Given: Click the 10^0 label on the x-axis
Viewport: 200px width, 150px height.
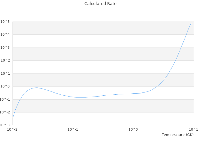Looking at the screenshot, I should point(133,129).
